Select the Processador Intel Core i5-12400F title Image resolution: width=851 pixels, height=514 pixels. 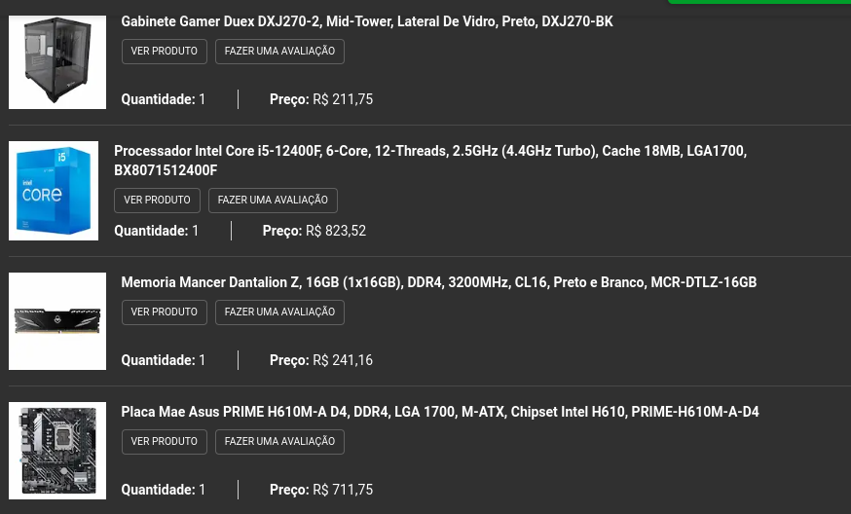pos(430,161)
